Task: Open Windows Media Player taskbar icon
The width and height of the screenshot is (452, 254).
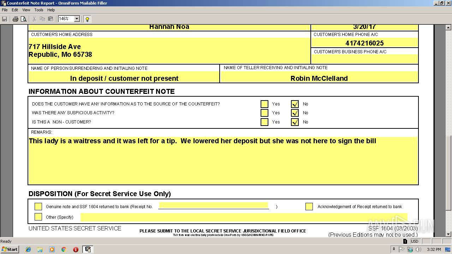Action: [52, 249]
